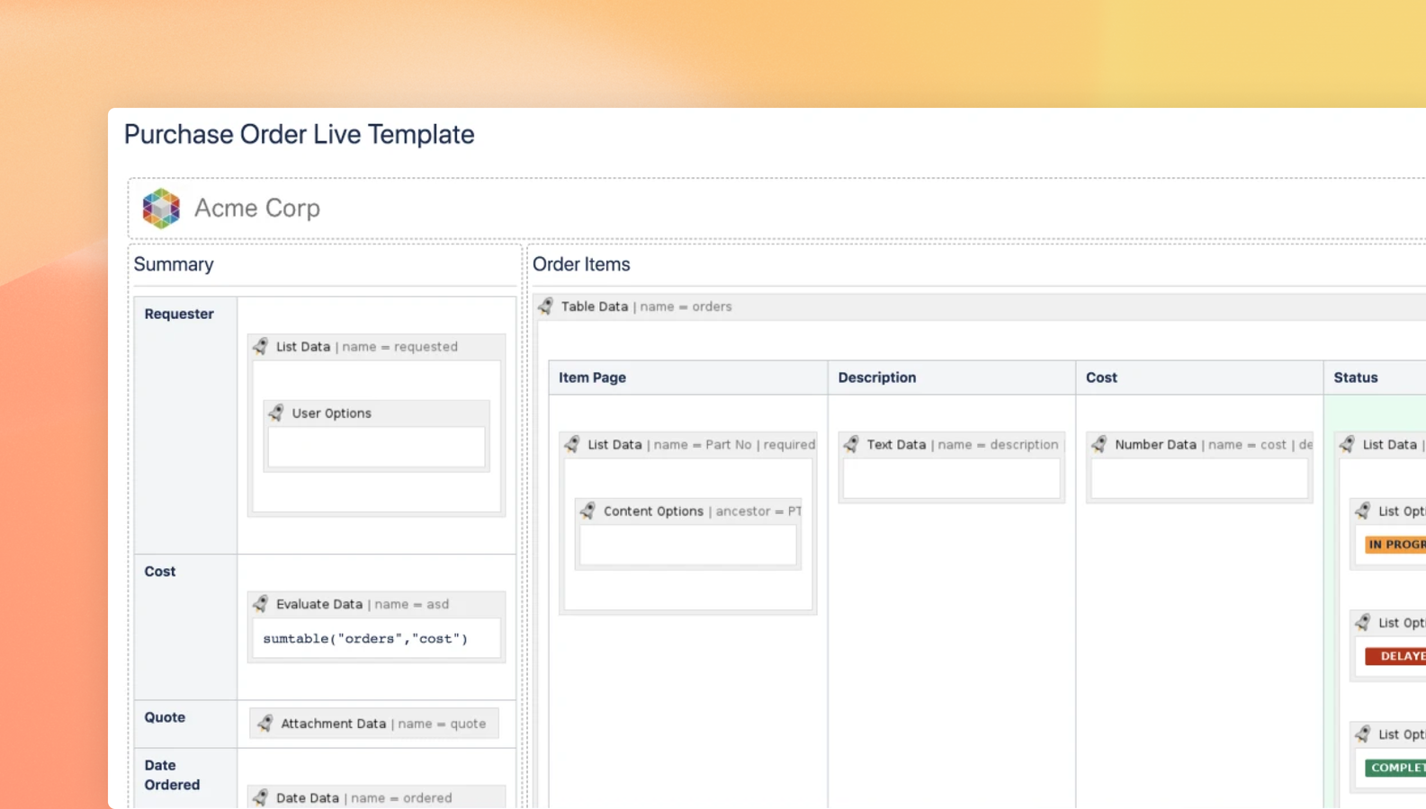Image resolution: width=1426 pixels, height=809 pixels.
Task: Click rocket icon of List Data Part No macro
Action: pyautogui.click(x=571, y=444)
